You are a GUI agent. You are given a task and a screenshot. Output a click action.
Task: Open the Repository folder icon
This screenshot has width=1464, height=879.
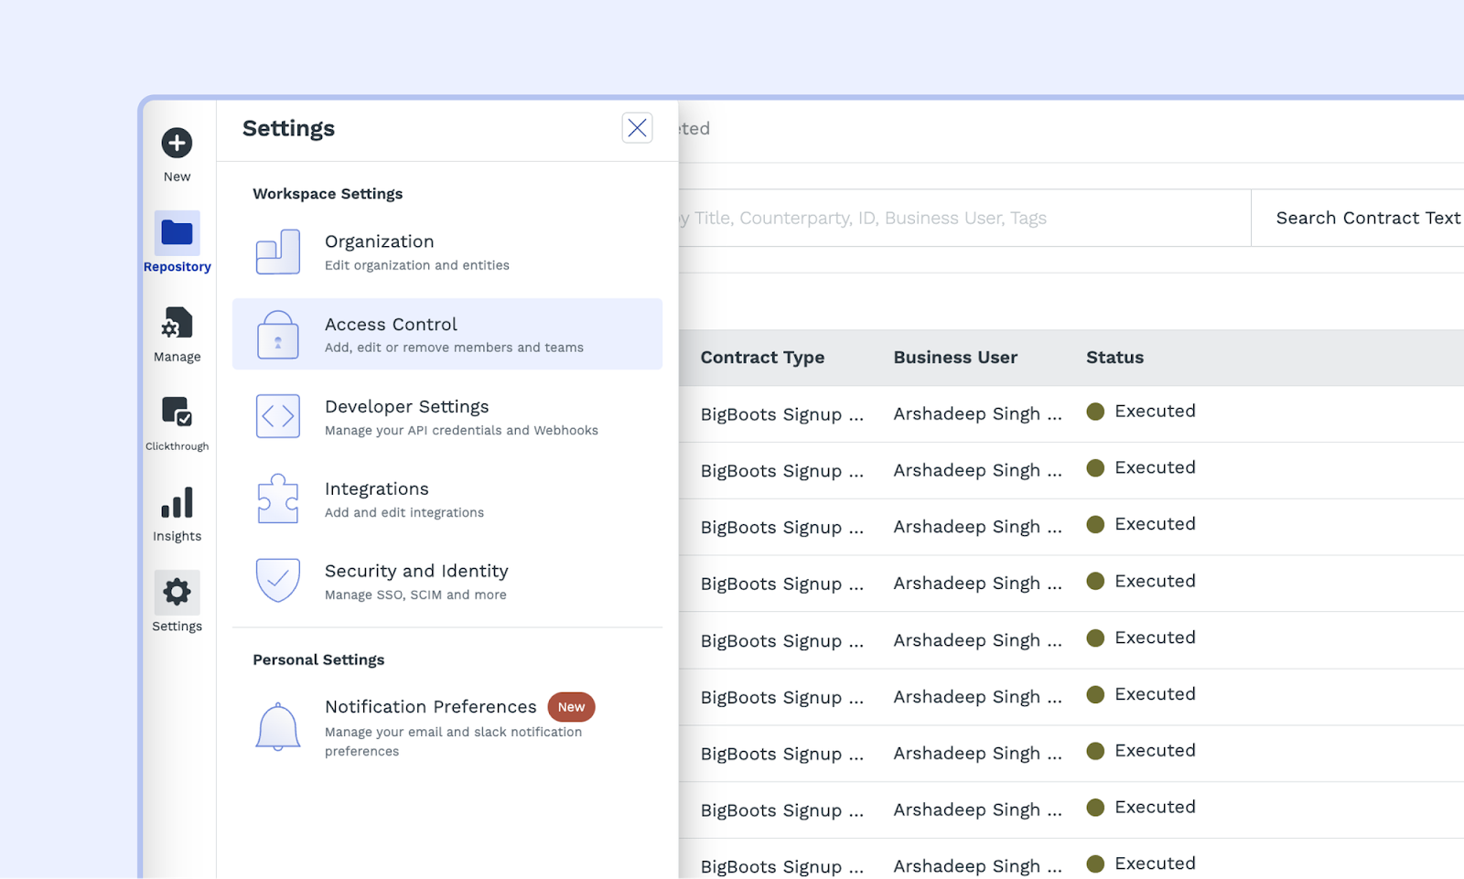[177, 233]
